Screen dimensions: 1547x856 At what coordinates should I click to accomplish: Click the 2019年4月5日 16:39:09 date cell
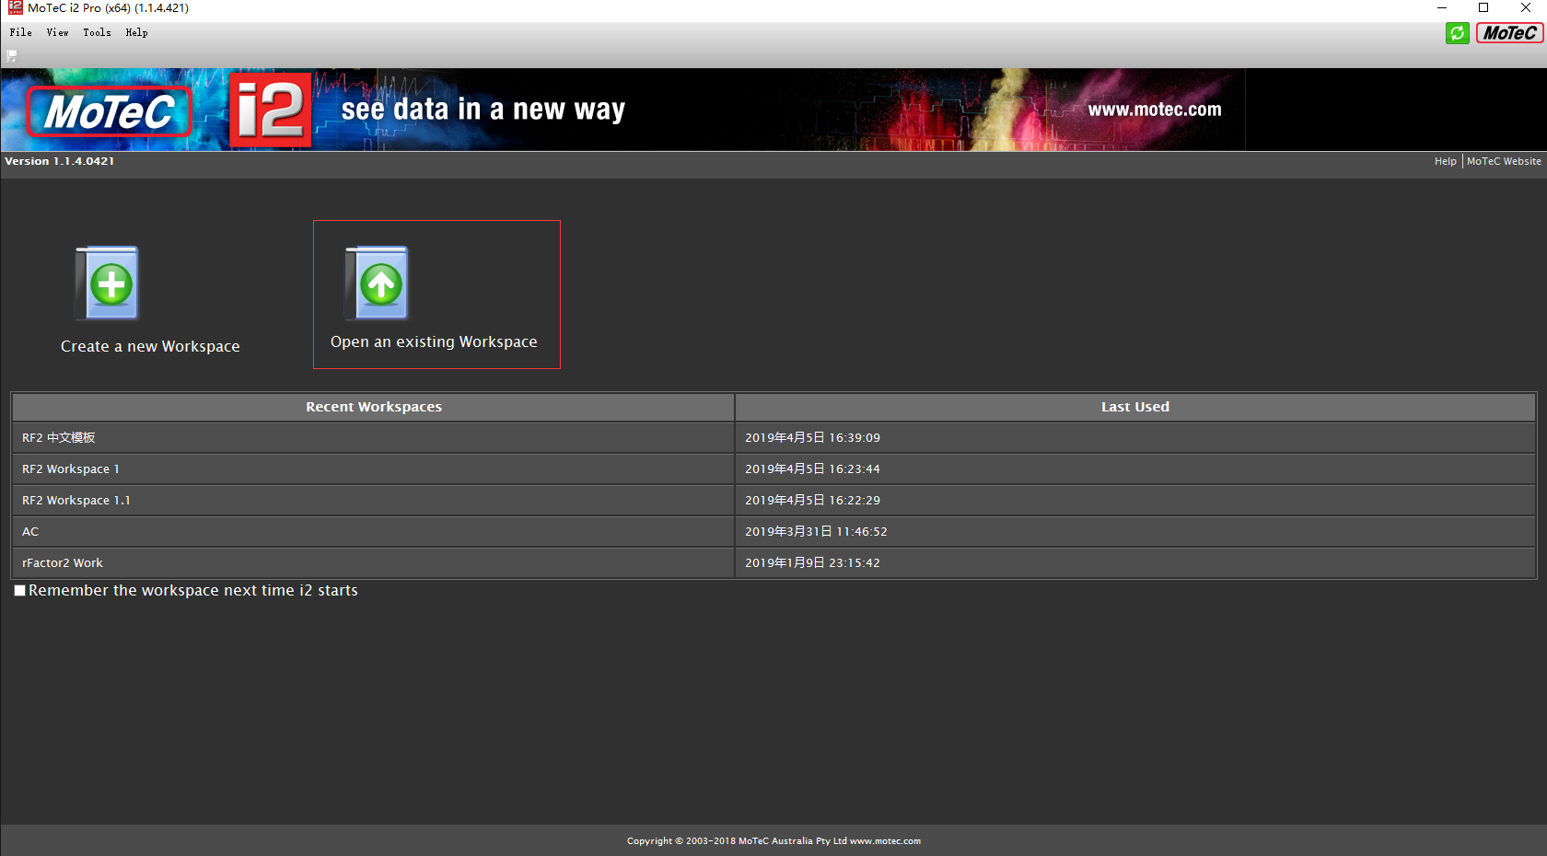pos(1135,437)
